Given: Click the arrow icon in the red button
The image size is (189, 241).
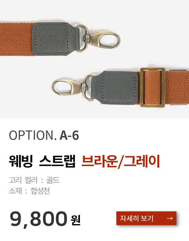Looking at the screenshot, I should click(170, 218).
